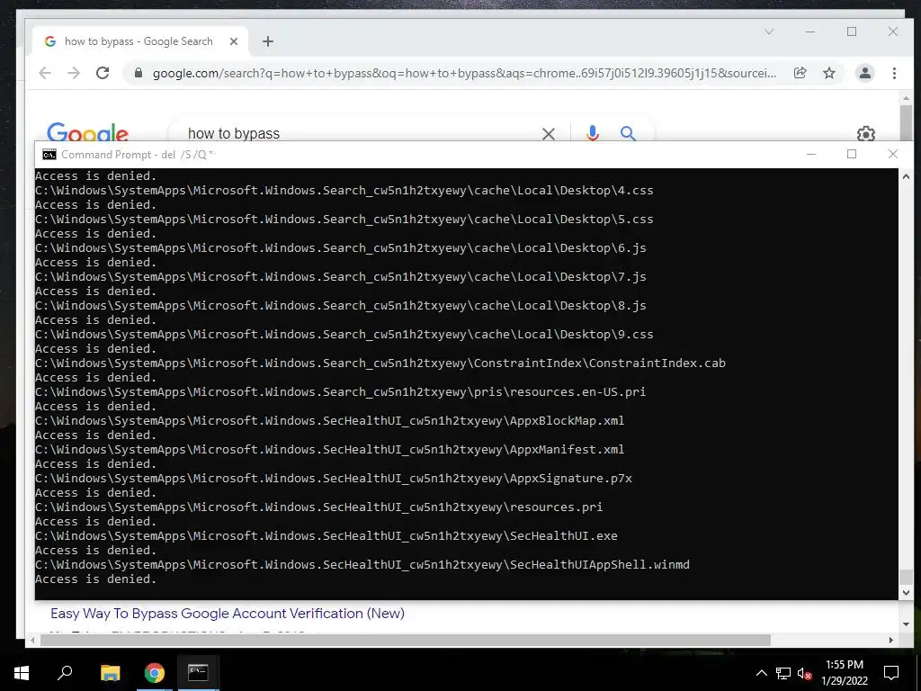
Task: Open 'Easy Way To Bypass Google Account Verification' result
Action: click(228, 613)
